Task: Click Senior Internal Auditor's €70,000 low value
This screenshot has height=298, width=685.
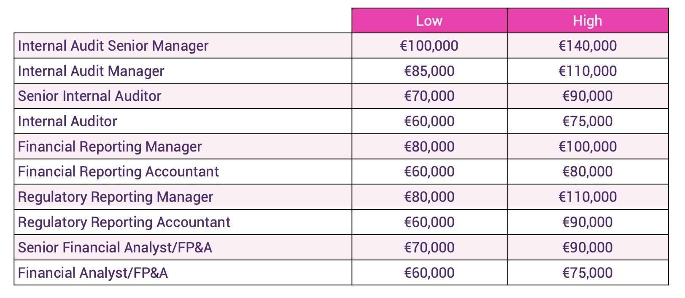Action: pyautogui.click(x=429, y=96)
